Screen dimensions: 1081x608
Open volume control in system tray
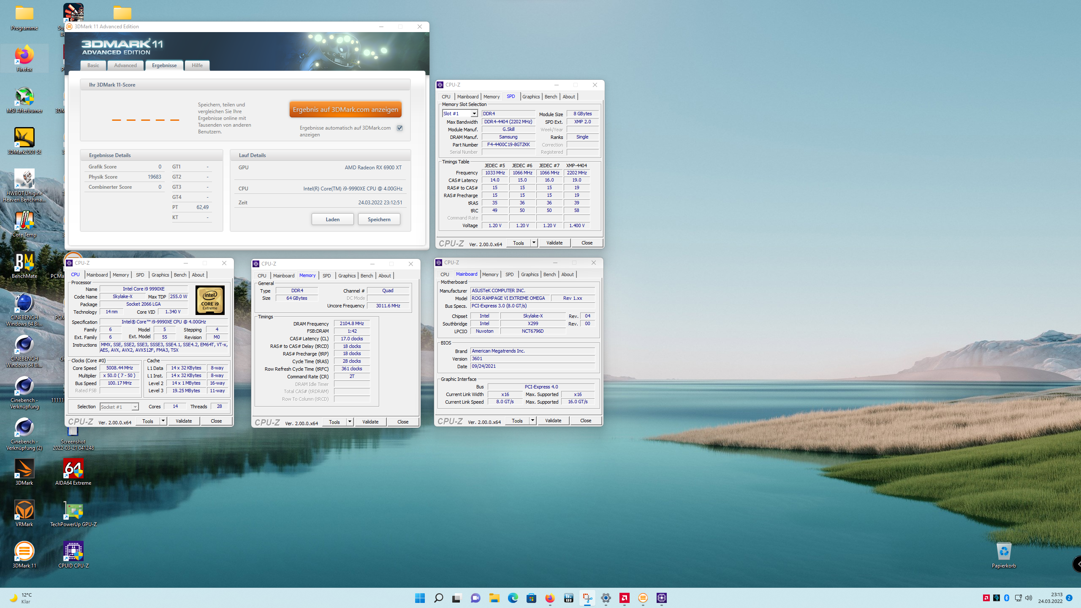pos(1029,598)
